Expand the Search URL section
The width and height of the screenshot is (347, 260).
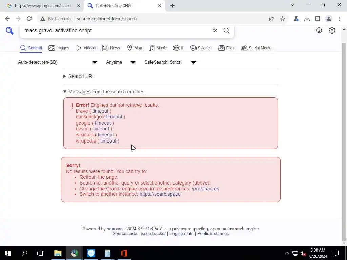[x=79, y=76]
